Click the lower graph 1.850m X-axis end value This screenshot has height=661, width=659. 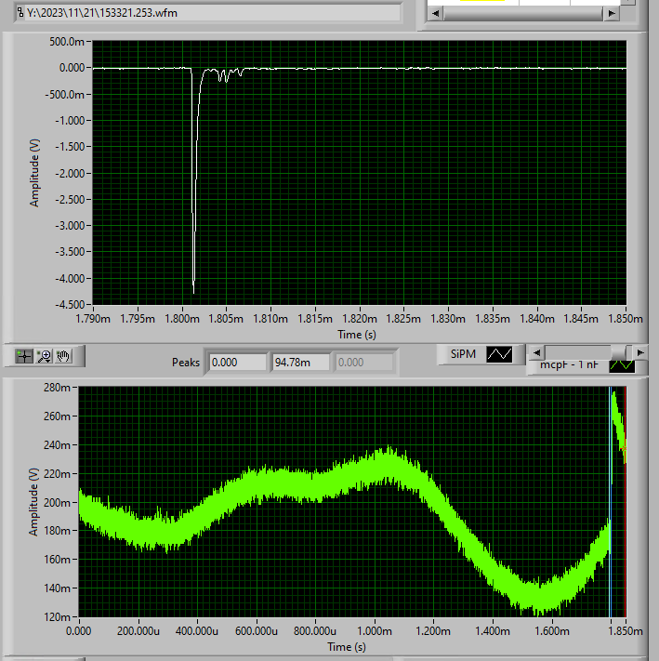(x=626, y=631)
